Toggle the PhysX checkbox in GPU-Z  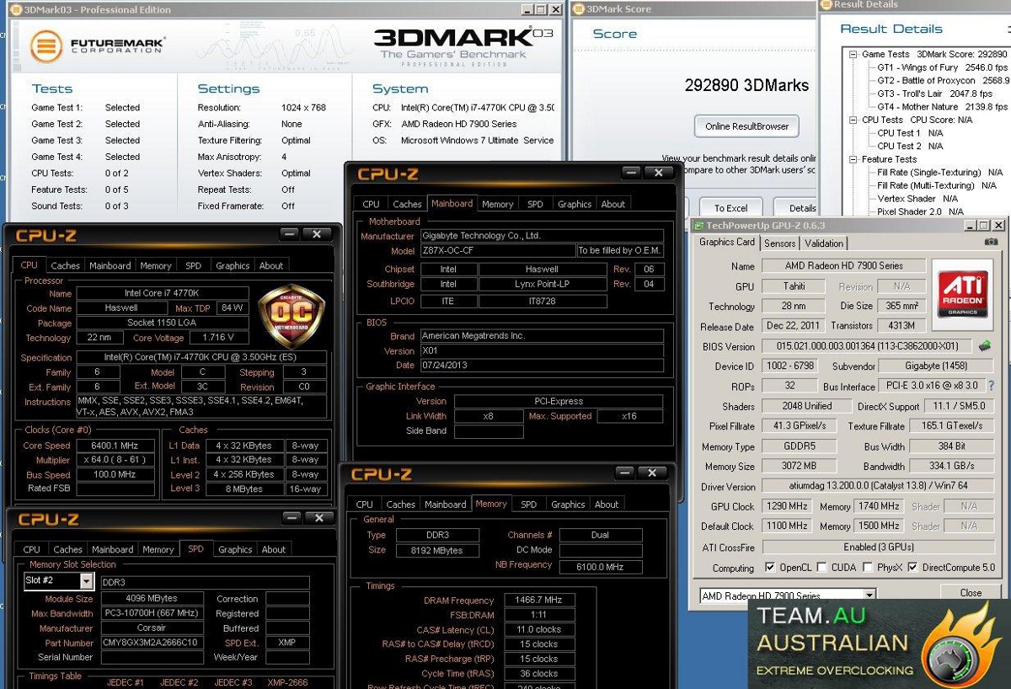coord(869,568)
